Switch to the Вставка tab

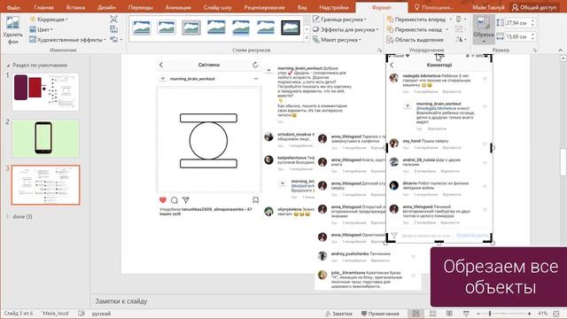click(75, 7)
